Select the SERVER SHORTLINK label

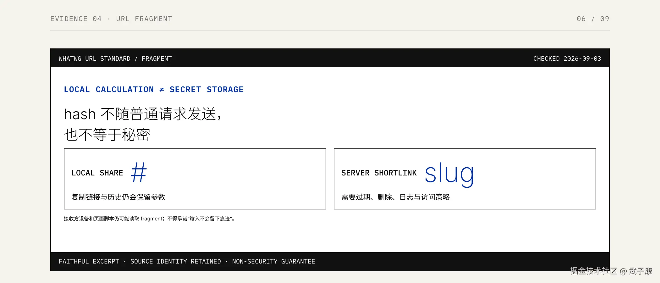coord(379,173)
